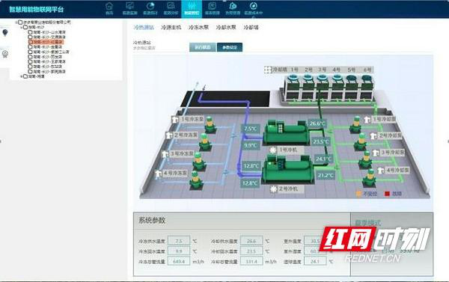Image resolution: width=449 pixels, height=282 pixels.
Task: Click the light teal button beside 参数设定
Action: point(203,47)
